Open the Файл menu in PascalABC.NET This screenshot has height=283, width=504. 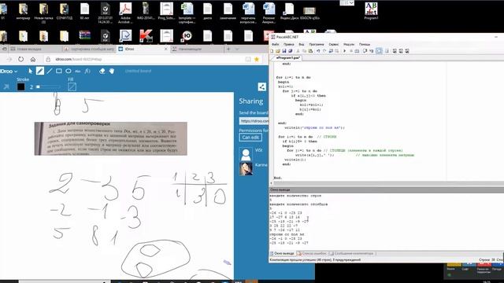pyautogui.click(x=276, y=44)
